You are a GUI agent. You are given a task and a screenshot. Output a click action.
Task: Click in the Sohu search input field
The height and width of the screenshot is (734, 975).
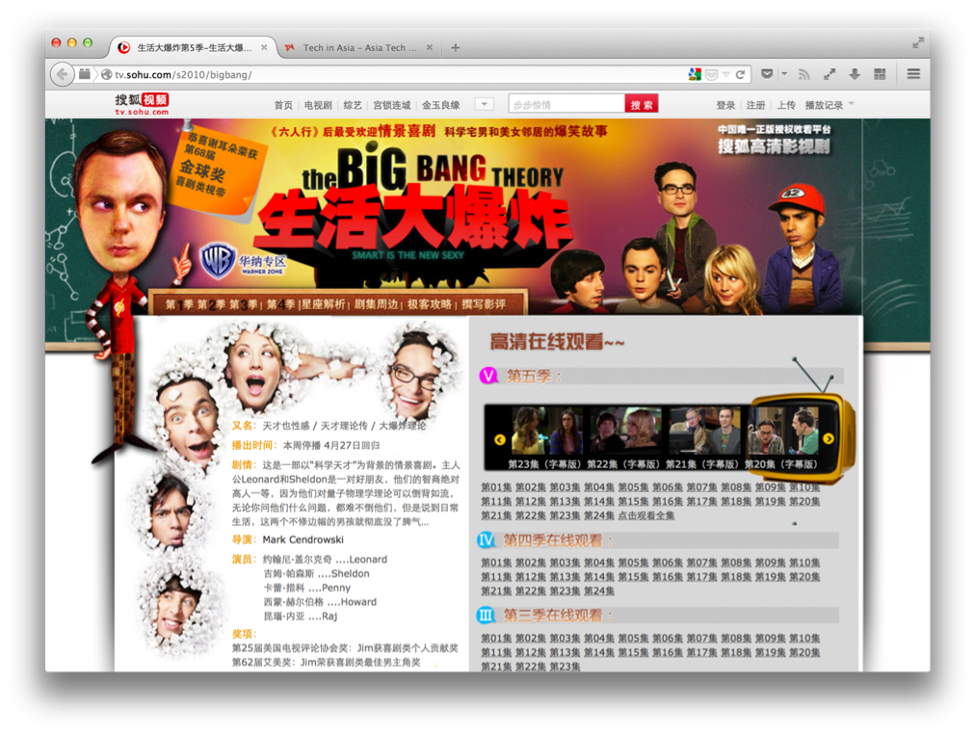(x=567, y=104)
